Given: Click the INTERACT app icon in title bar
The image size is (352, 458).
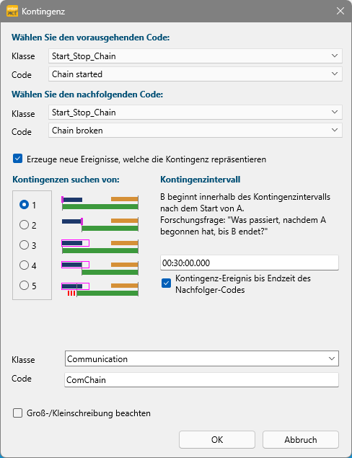Looking at the screenshot, I should (x=12, y=11).
